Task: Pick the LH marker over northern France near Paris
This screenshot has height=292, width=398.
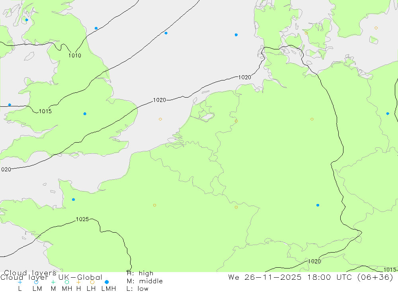Action: pos(154,205)
